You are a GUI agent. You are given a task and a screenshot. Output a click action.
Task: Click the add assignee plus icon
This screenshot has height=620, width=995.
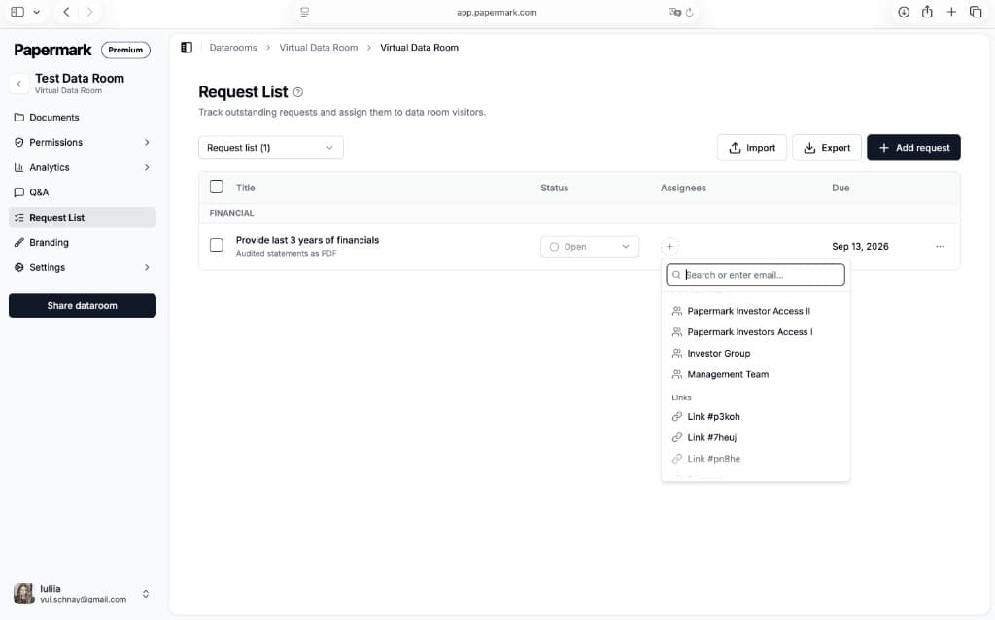tap(669, 246)
